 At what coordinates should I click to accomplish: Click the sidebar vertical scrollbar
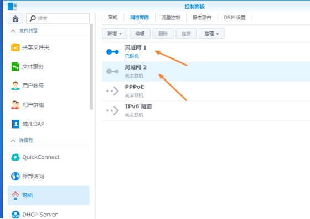pyautogui.click(x=91, y=67)
